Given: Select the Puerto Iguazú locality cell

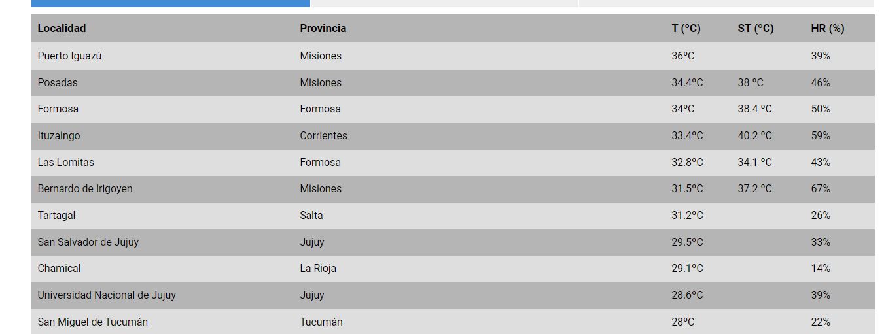Looking at the screenshot, I should [69, 56].
